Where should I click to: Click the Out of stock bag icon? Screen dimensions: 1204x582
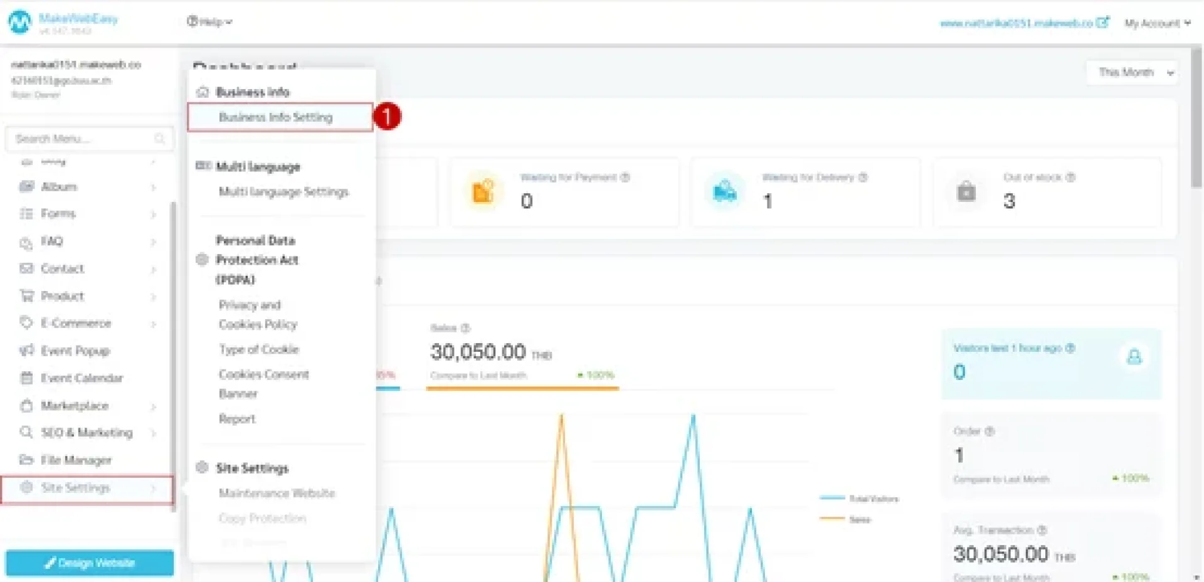click(966, 191)
